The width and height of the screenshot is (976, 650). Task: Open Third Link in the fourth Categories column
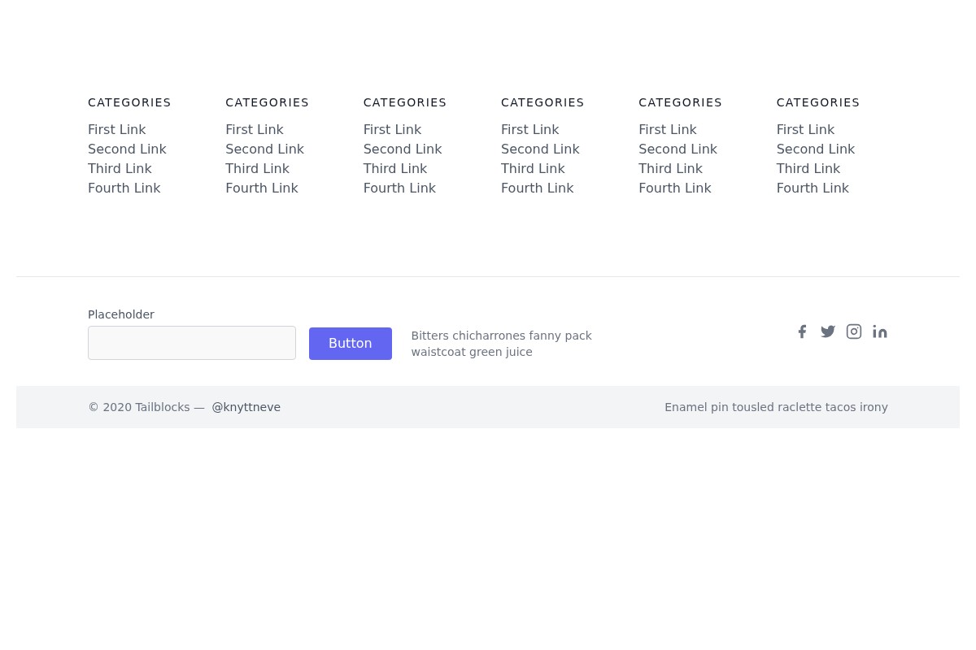(533, 168)
